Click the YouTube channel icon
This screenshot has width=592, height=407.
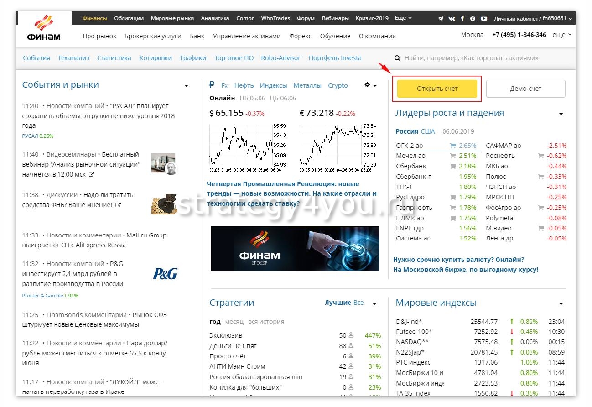(x=484, y=18)
